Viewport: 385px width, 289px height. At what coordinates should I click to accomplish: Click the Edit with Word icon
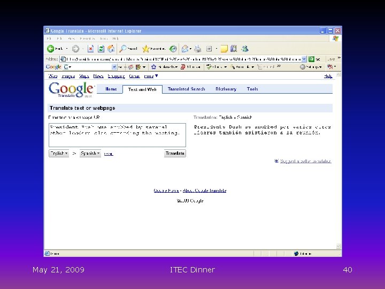(209, 49)
